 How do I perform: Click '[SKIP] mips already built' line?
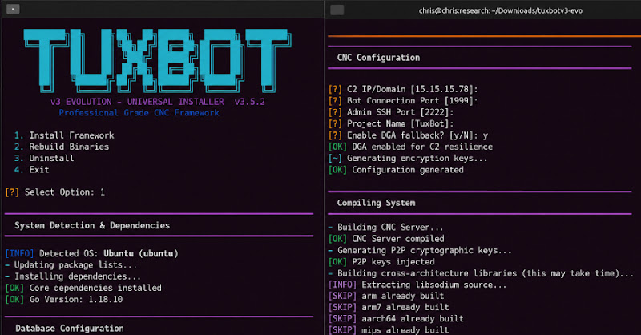click(x=389, y=330)
